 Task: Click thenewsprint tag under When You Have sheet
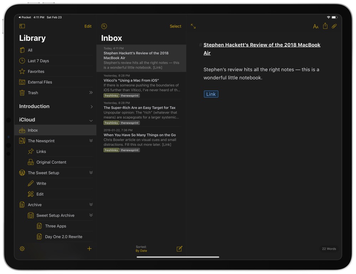click(x=130, y=150)
